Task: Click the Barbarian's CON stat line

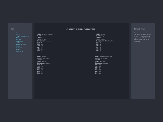Action: pos(97,68)
